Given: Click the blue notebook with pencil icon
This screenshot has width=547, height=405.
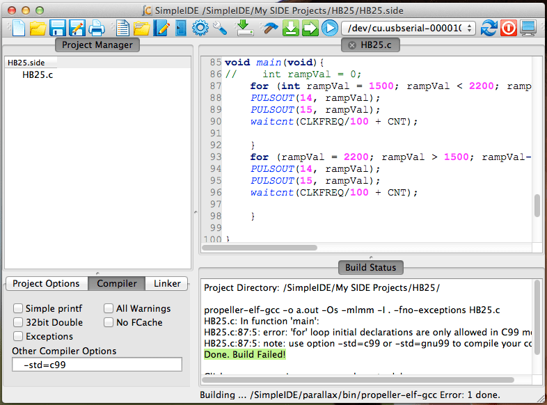Looking at the screenshot, I should [x=161, y=28].
